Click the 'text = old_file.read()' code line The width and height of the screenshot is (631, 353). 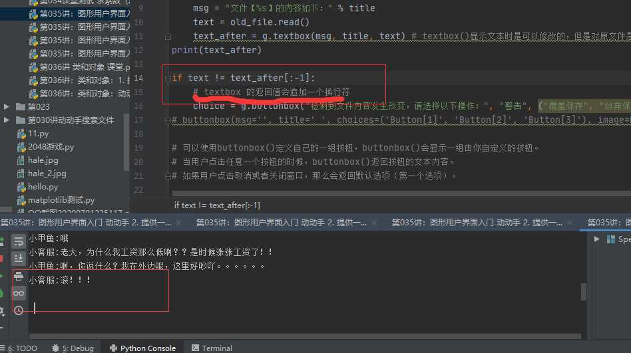[x=251, y=22]
